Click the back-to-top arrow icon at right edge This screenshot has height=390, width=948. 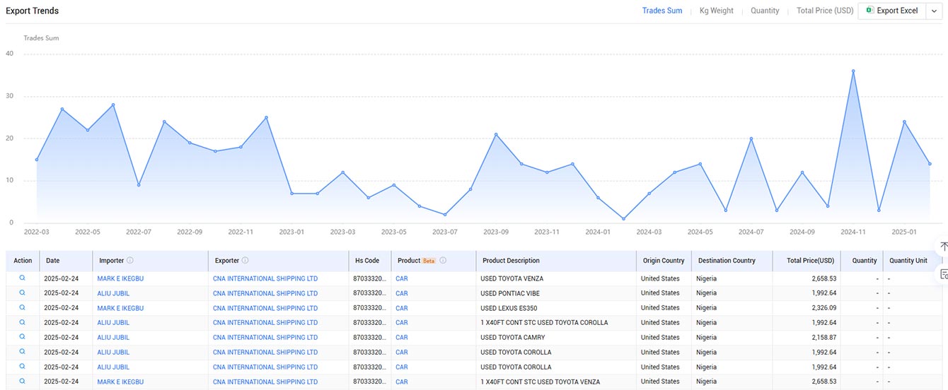[943, 247]
